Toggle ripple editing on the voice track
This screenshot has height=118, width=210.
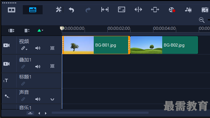(x=23, y=99)
